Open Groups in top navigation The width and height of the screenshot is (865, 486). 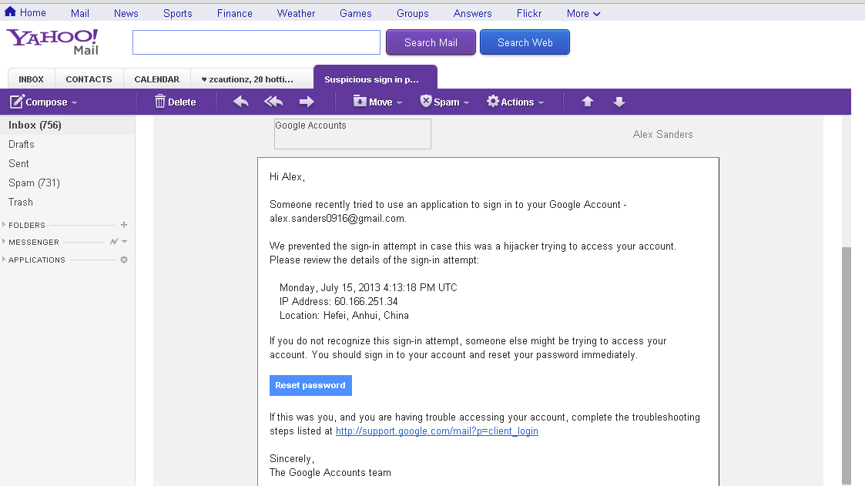[x=413, y=13]
